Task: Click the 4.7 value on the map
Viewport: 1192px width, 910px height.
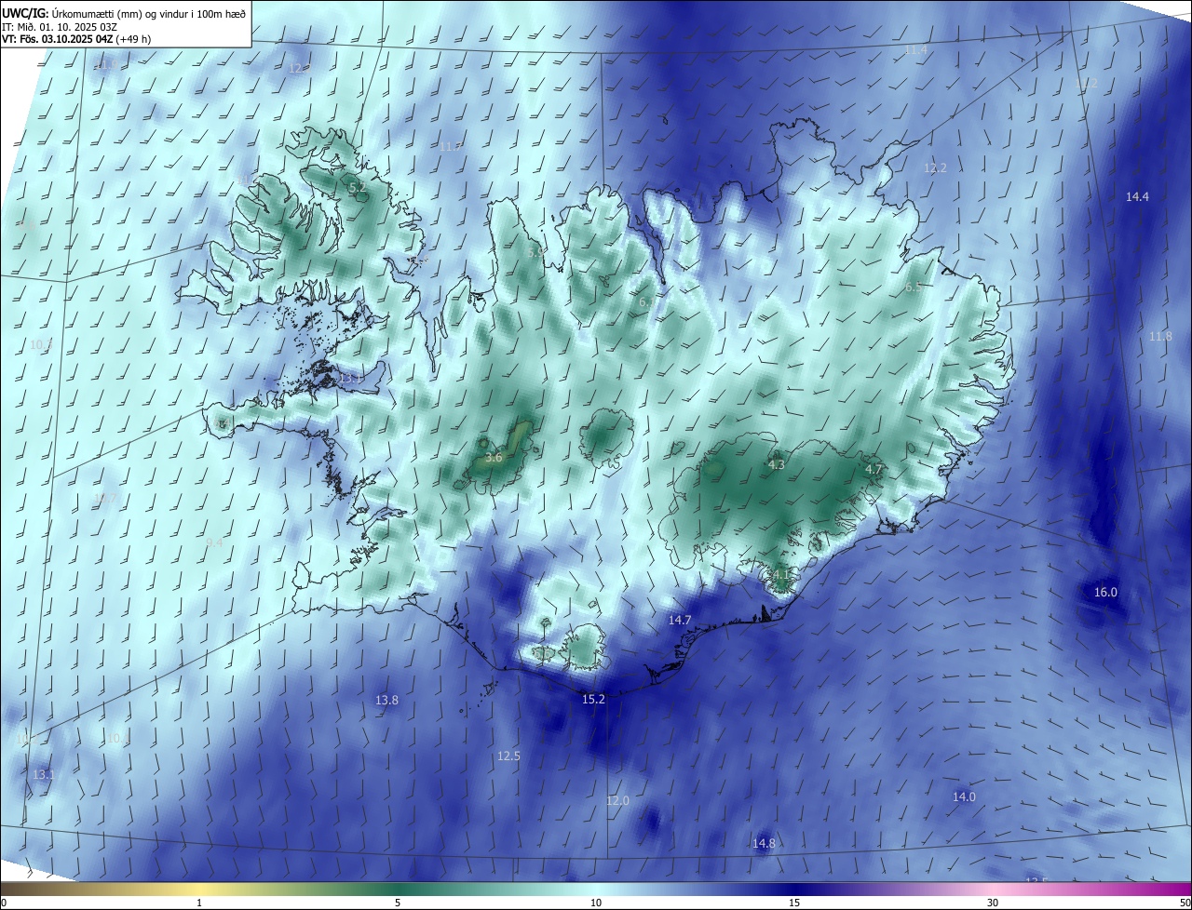Action: point(874,470)
